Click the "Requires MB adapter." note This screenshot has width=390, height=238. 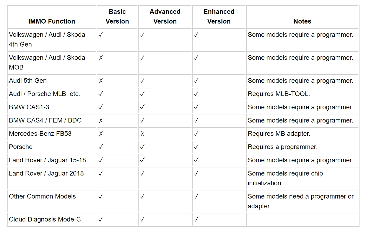[279, 134]
